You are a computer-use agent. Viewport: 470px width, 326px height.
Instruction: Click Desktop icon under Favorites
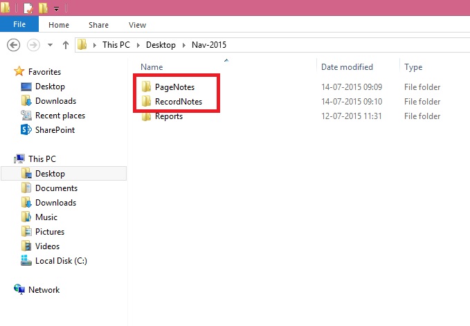pyautogui.click(x=26, y=87)
